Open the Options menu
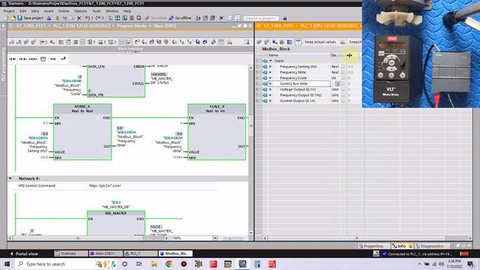Image resolution: width=480 pixels, height=270 pixels. tap(80, 10)
